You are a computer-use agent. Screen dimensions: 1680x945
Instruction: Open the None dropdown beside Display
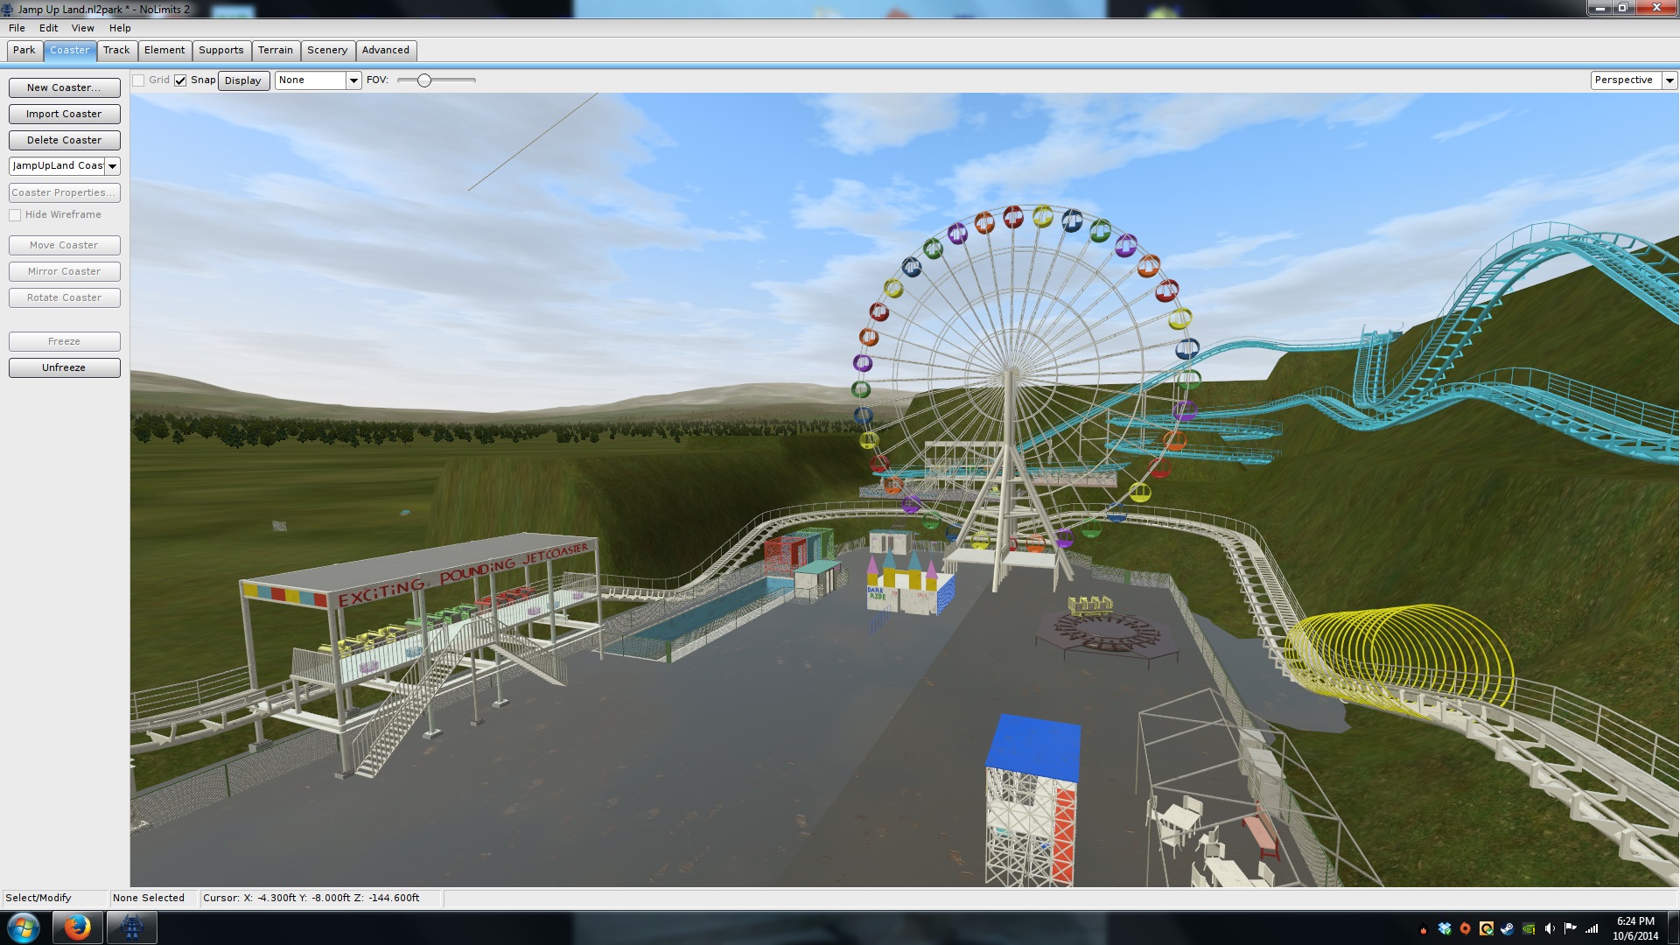coord(353,80)
